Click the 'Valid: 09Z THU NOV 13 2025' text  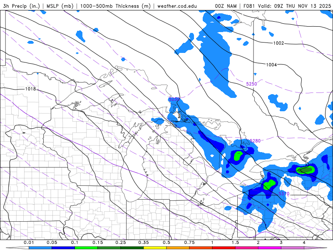pos(294,6)
